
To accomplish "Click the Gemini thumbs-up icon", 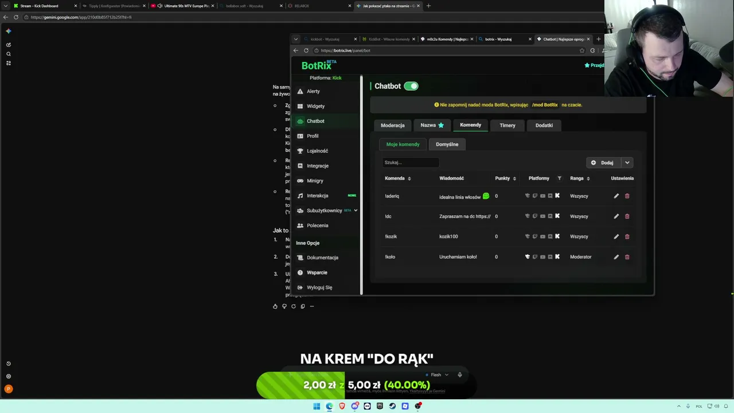I will (275, 306).
